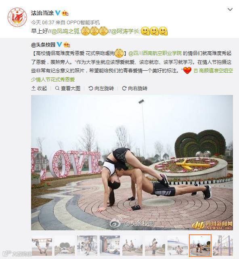Click the main enlarged couple photo

coord(132,162)
